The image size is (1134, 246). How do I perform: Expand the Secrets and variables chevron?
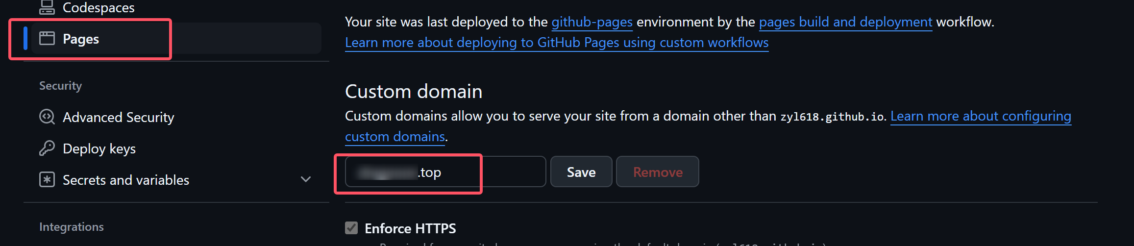[306, 179]
